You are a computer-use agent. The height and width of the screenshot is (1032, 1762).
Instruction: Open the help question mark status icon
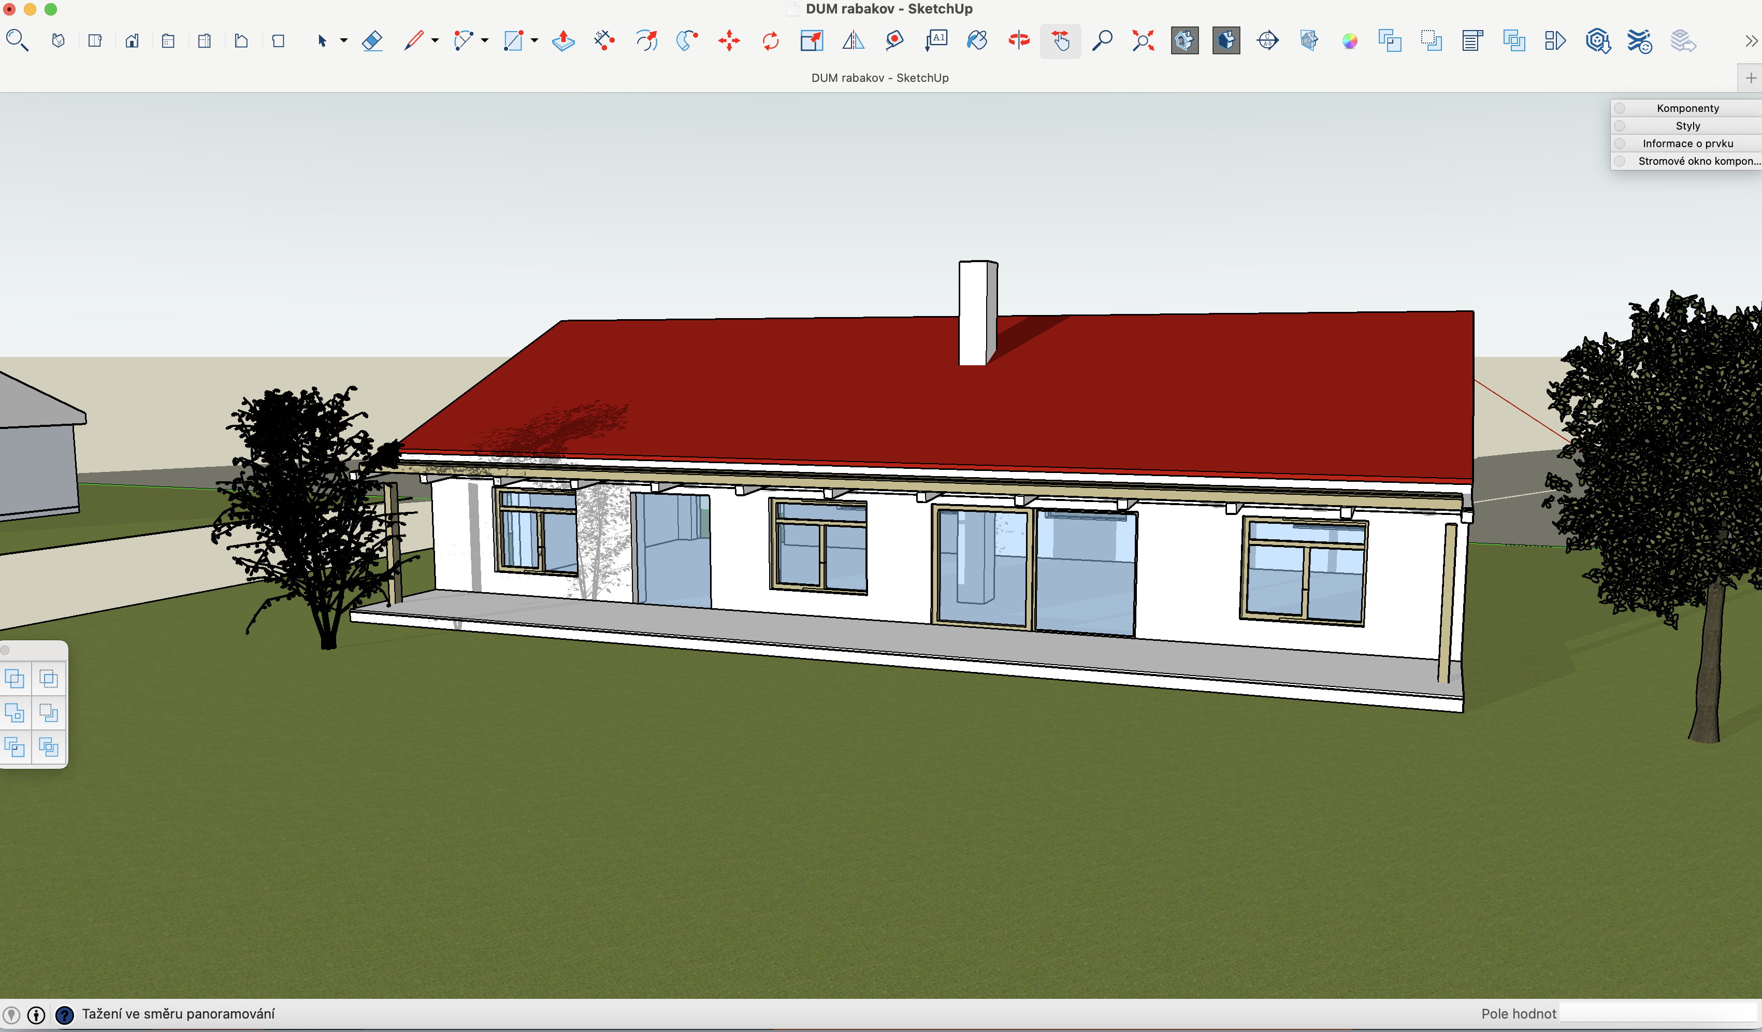[64, 1014]
